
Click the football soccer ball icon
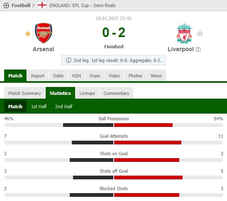[6, 5]
